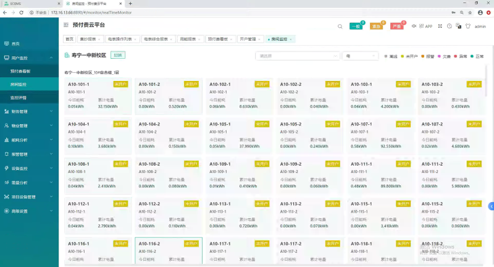Expand 财务管理 sidebar menu
The image size is (494, 267).
pyautogui.click(x=29, y=112)
